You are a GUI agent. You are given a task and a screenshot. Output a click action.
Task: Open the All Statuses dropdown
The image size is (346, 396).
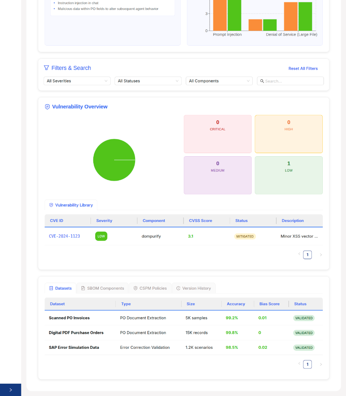(x=148, y=81)
